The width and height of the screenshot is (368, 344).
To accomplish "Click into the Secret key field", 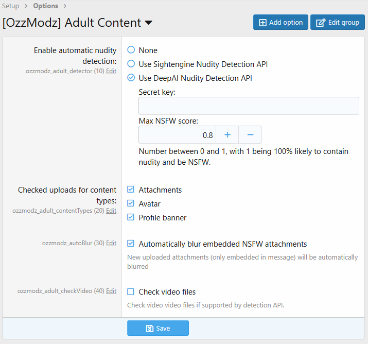I will click(249, 106).
